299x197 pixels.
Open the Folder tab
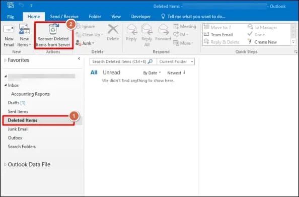pos(95,17)
